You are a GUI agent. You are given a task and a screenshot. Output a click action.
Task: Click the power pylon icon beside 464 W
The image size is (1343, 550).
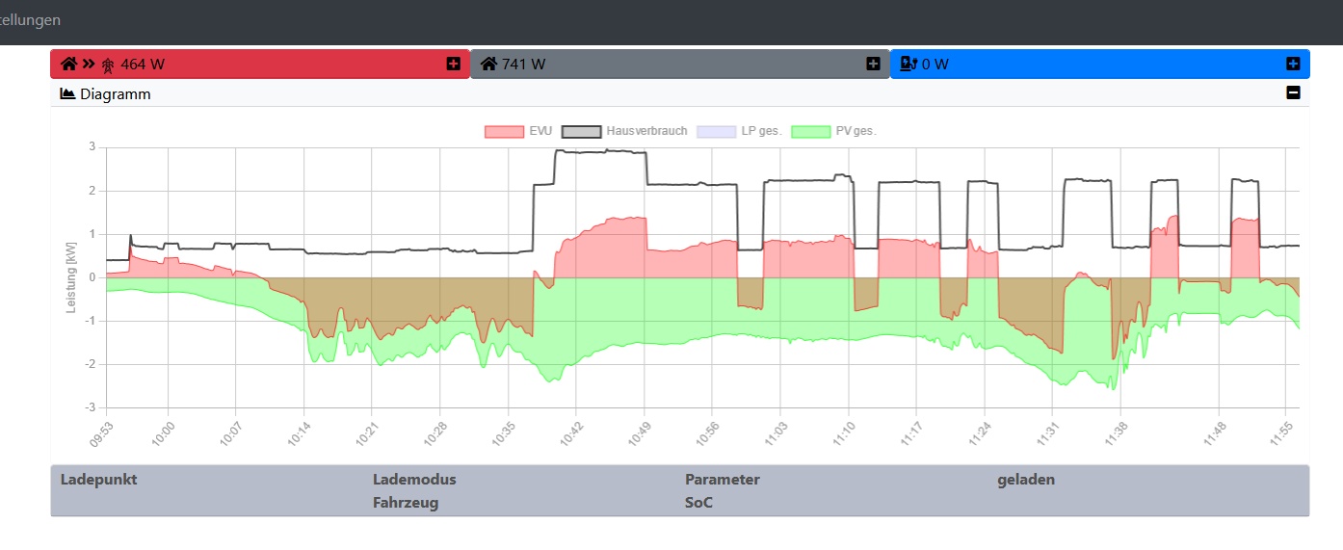[109, 65]
